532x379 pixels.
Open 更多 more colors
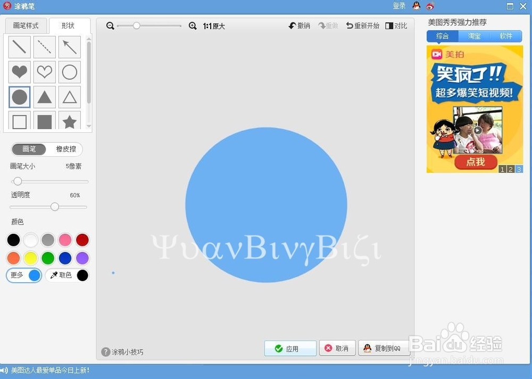pos(24,275)
